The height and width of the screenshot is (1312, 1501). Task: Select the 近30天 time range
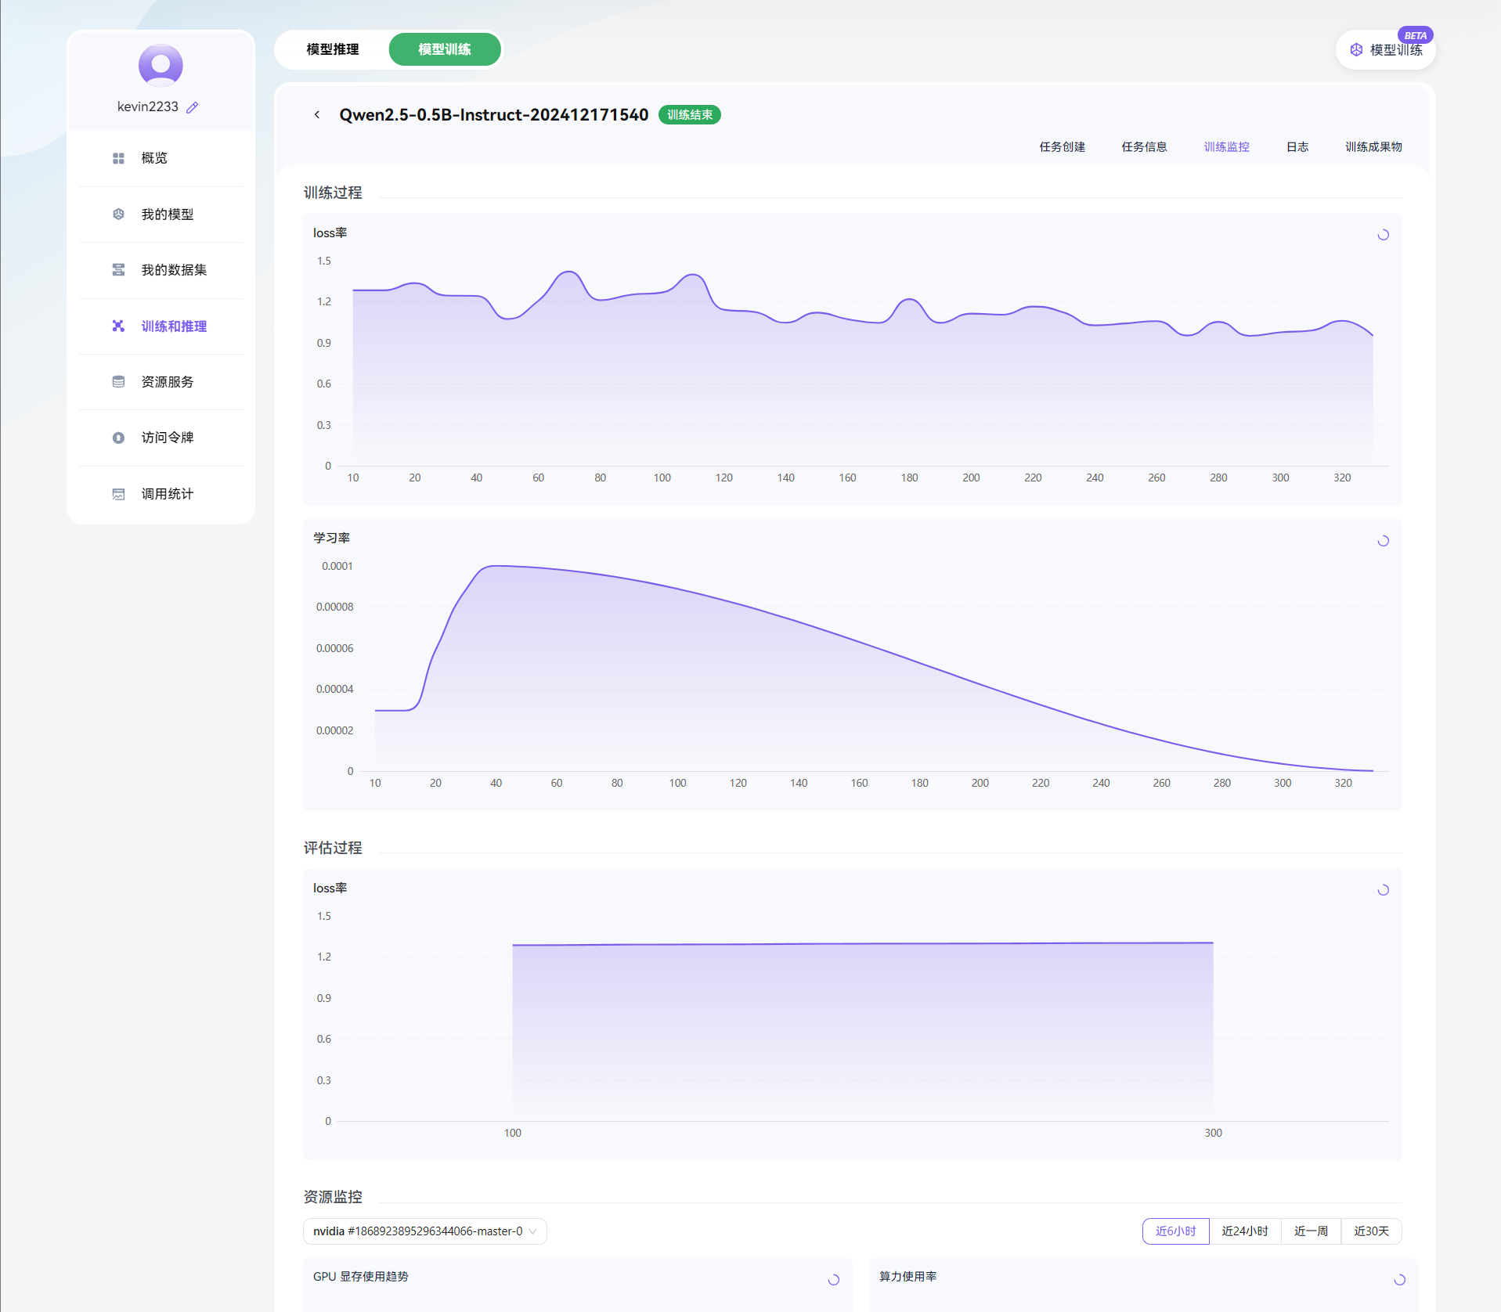pyautogui.click(x=1372, y=1231)
